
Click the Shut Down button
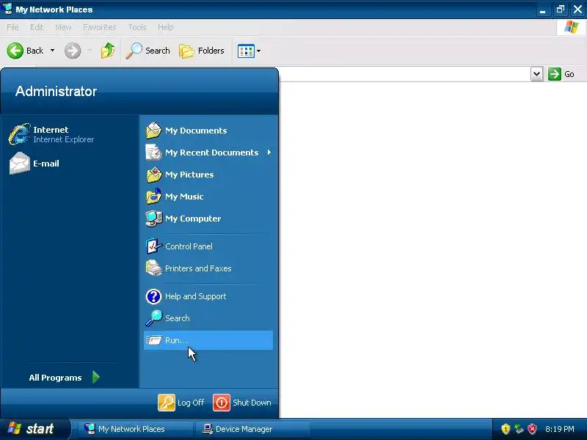[x=242, y=403]
